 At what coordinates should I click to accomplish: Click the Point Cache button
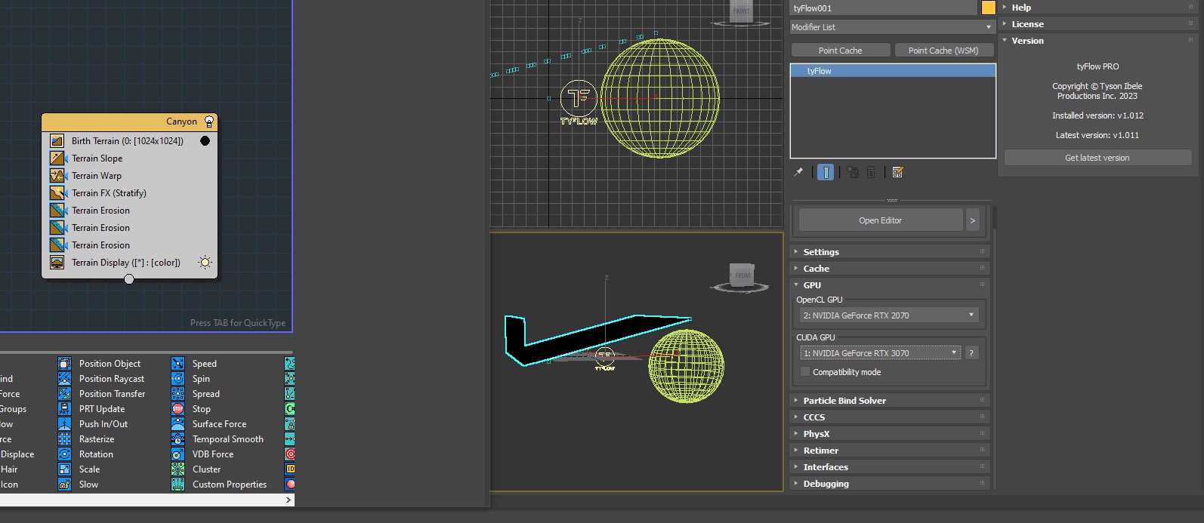840,51
